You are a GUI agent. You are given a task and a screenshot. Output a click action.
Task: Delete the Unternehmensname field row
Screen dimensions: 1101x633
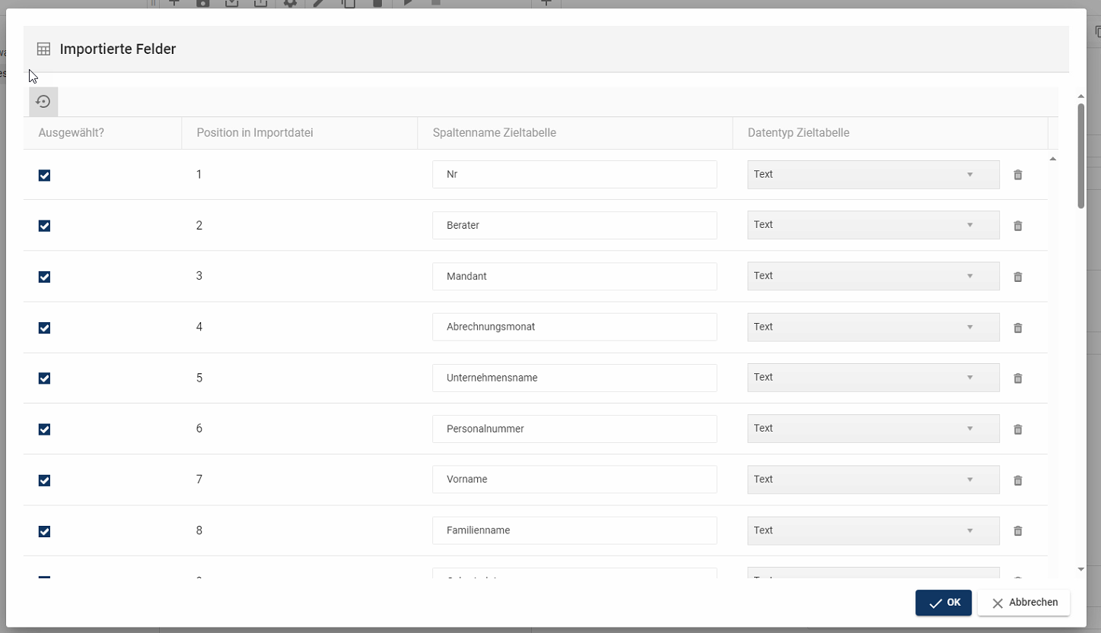point(1017,378)
